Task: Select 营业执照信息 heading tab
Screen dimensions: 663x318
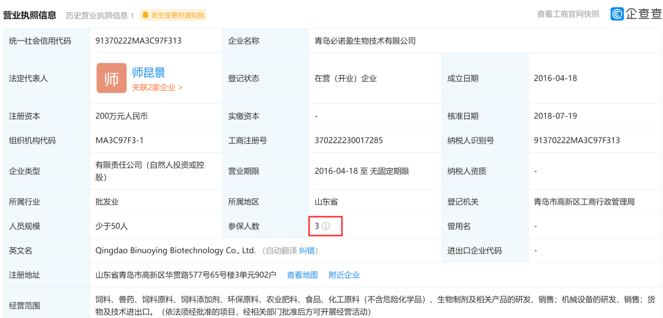Action: point(29,15)
